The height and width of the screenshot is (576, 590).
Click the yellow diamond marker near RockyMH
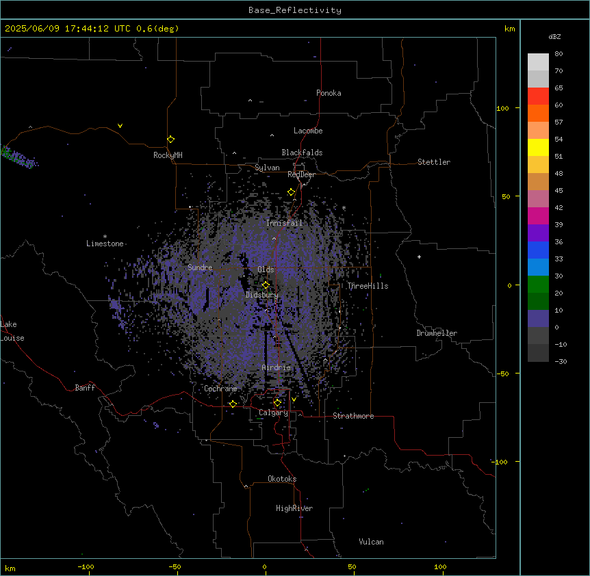pos(171,140)
